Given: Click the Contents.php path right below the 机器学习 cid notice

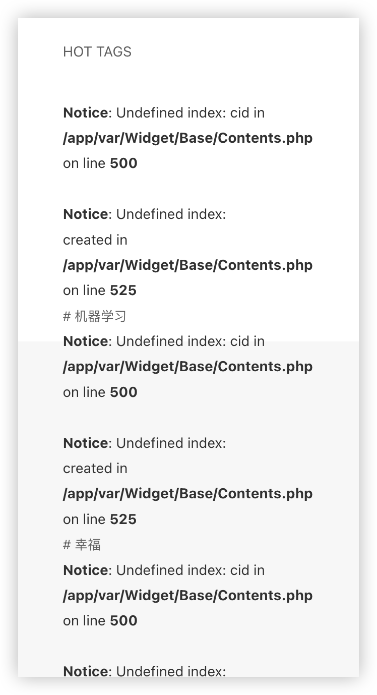Looking at the screenshot, I should (187, 367).
